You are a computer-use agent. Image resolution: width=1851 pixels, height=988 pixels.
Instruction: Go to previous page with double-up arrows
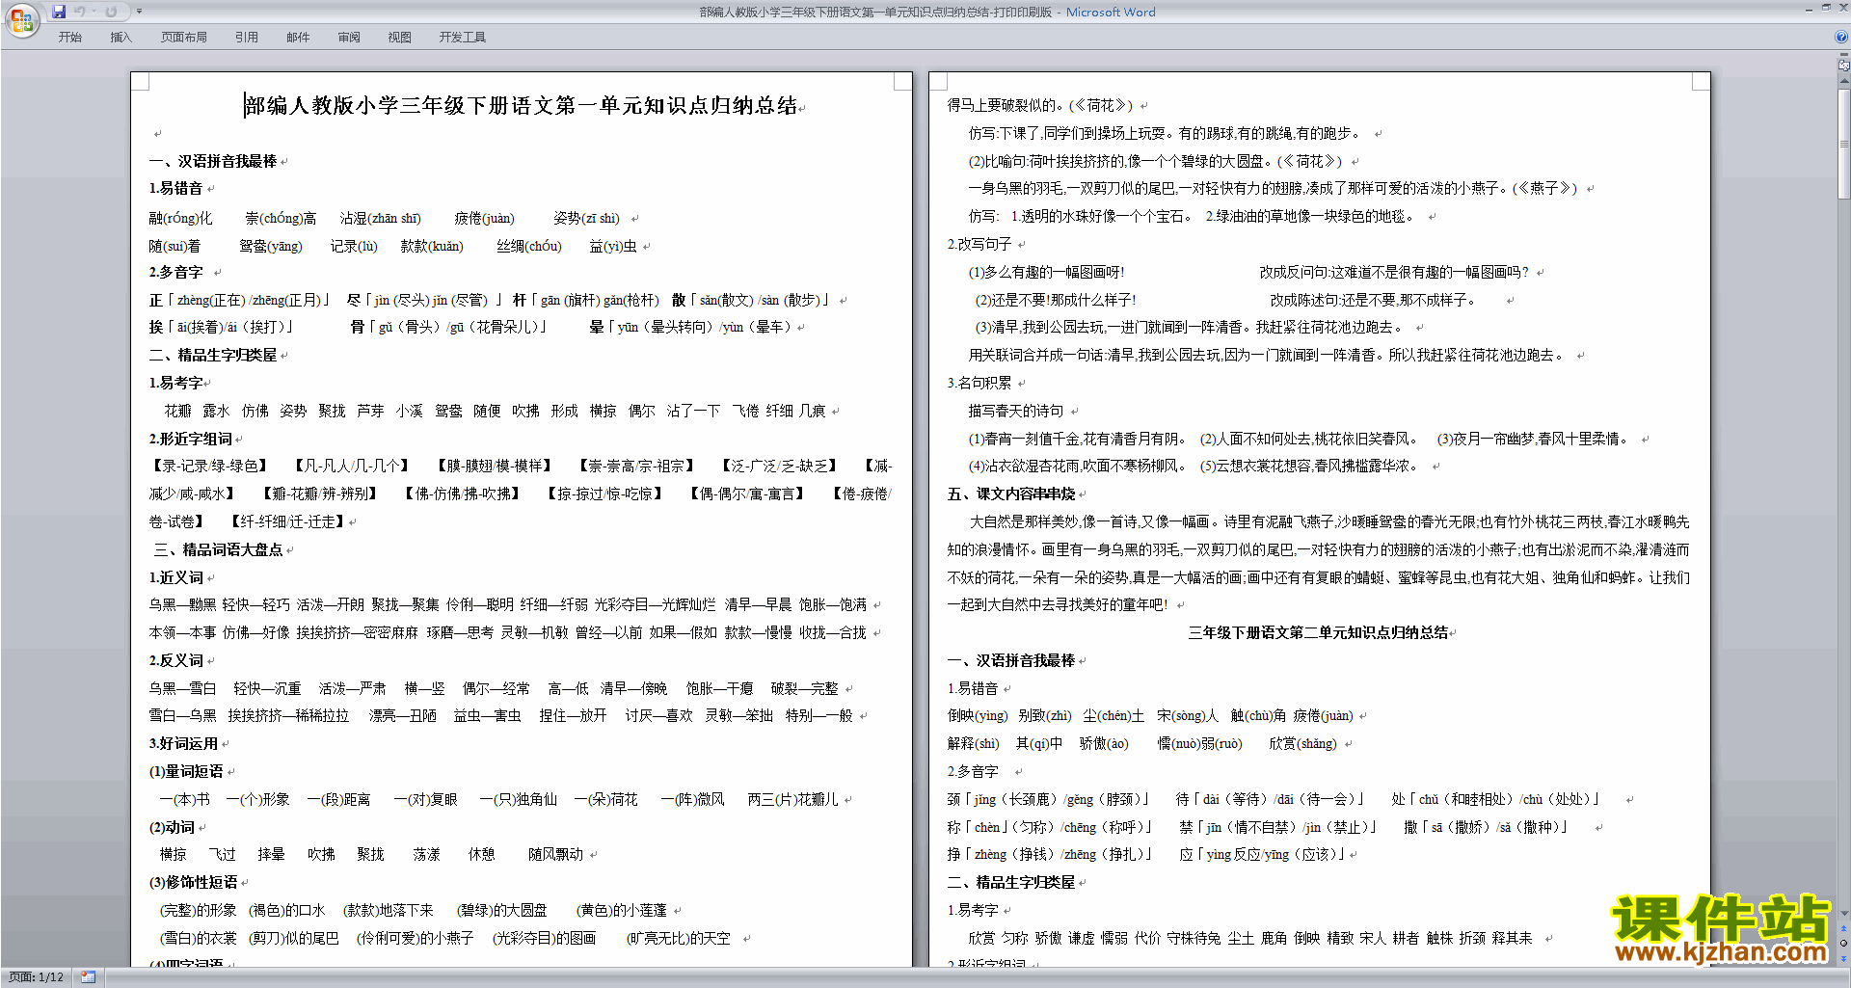click(x=1843, y=929)
